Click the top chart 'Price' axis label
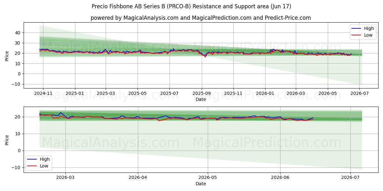 tap(7, 55)
